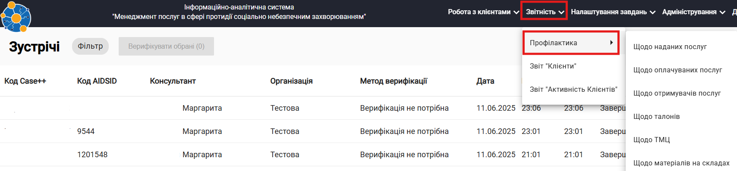The image size is (737, 171).
Task: Open the row with AIDSID 9544
Action: pos(313,131)
